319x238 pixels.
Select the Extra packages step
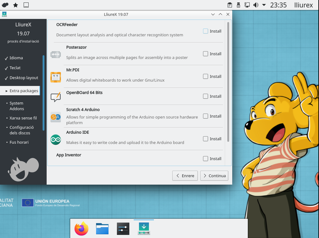point(20,91)
